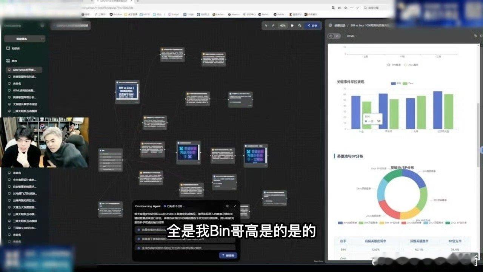483x272 pixels.
Task: Switch to code view in the result panel toggle
Action: pos(338,36)
